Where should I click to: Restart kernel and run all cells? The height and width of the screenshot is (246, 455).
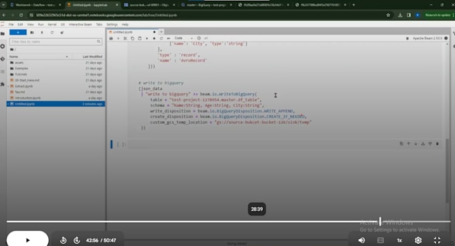coord(169,38)
